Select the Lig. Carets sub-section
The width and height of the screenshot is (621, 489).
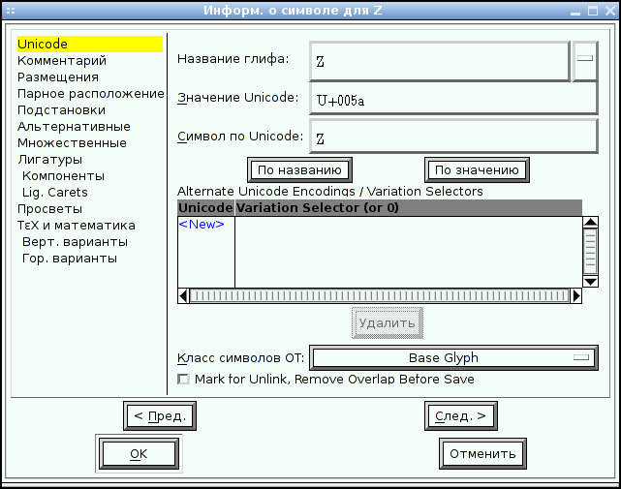point(55,193)
